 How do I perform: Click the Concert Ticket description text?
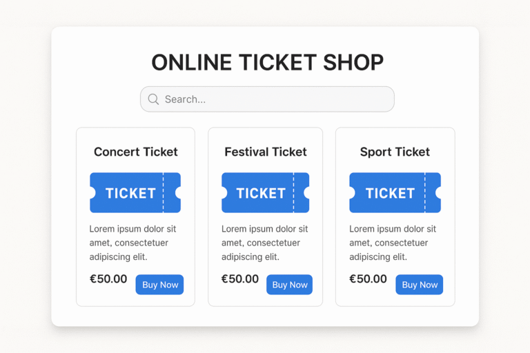click(132, 243)
